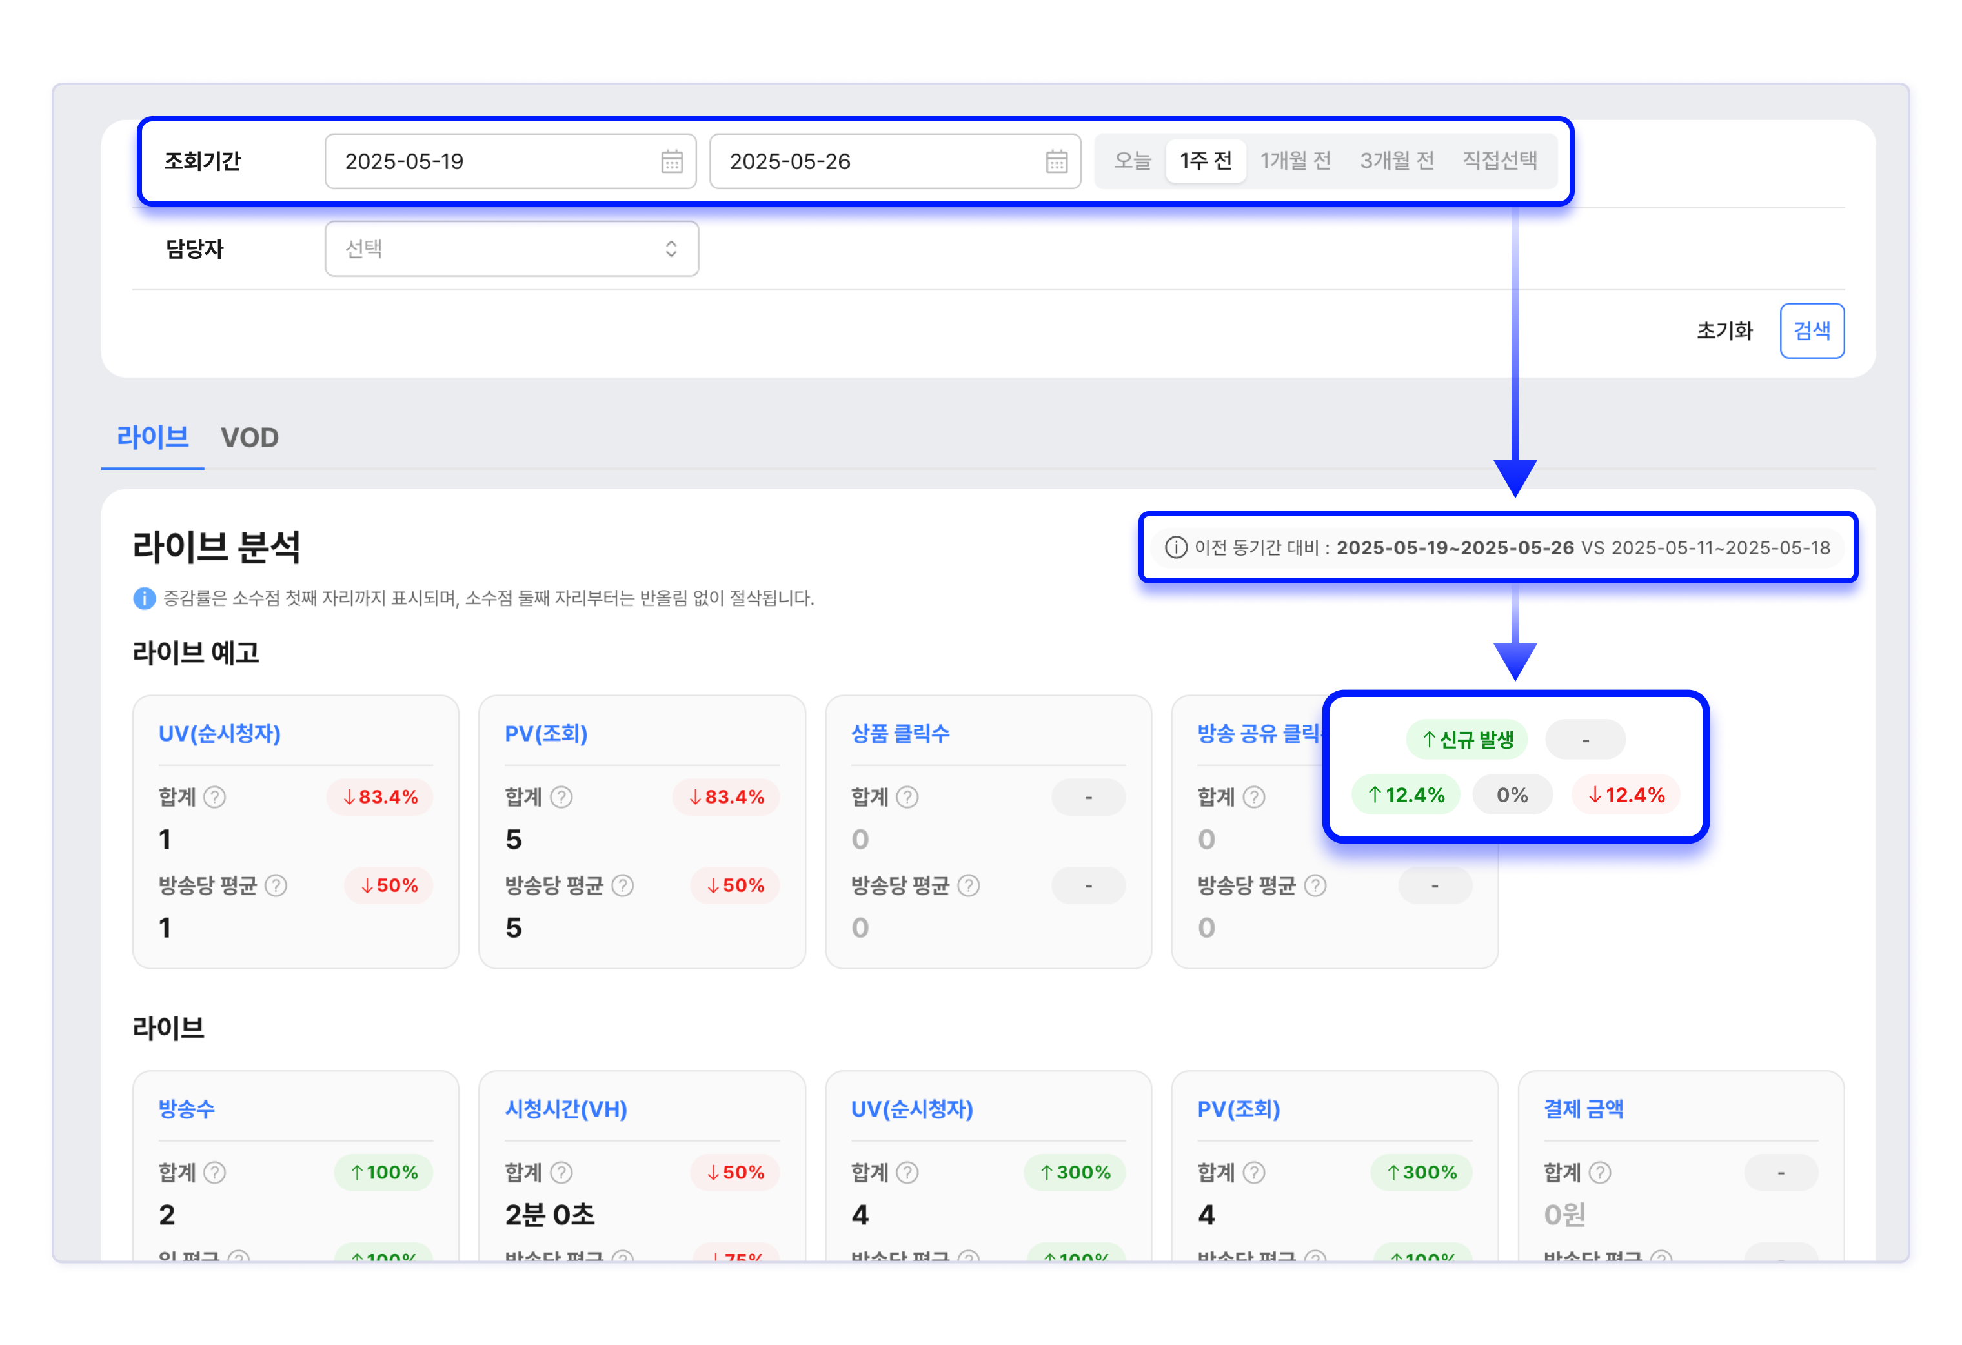Select the 1개월 전 period option
The height and width of the screenshot is (1345, 1962).
point(1295,161)
